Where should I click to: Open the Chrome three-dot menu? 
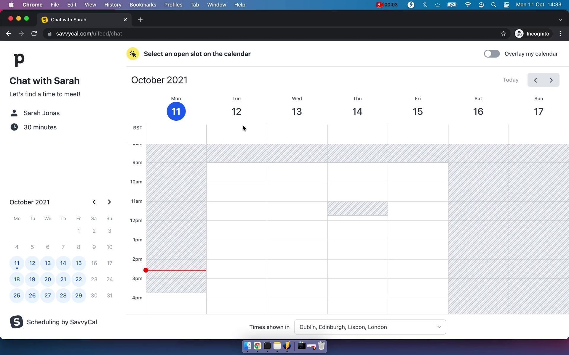(x=560, y=34)
